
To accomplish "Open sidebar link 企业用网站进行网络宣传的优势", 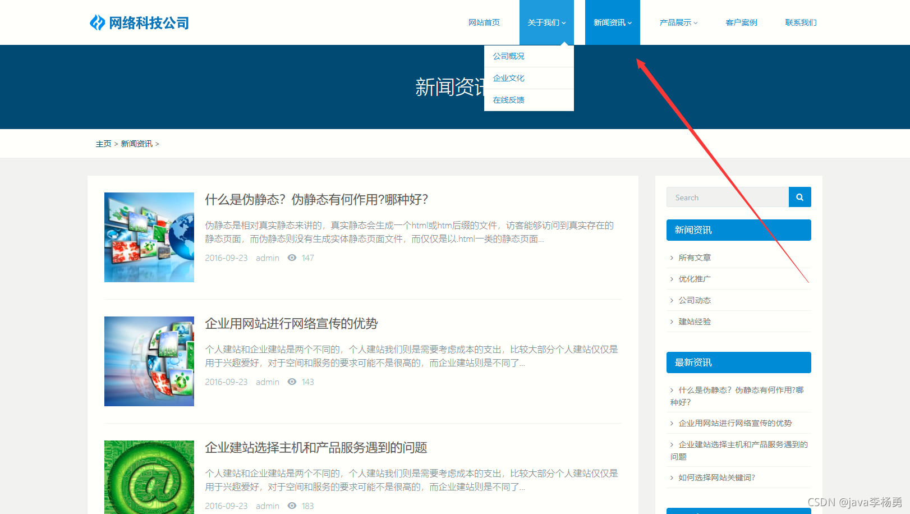I will tap(735, 423).
